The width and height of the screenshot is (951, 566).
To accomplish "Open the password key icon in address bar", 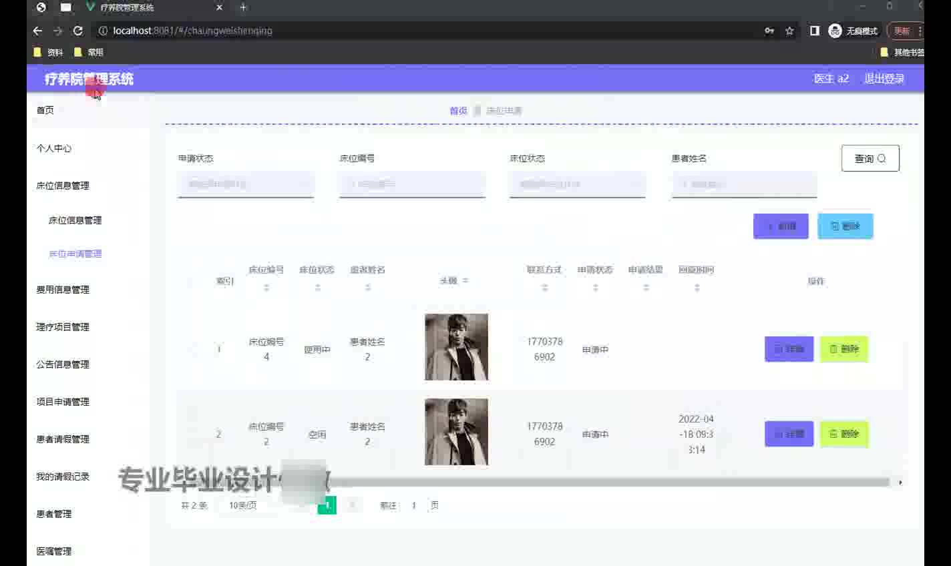I will (769, 31).
